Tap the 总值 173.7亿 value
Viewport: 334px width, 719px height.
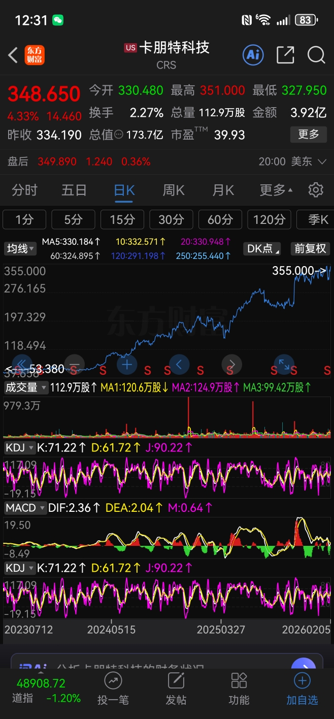click(x=145, y=135)
